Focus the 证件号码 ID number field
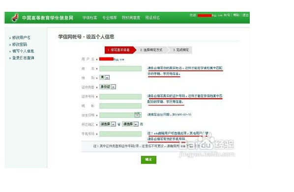Viewport: 294px width, 192px height. pyautogui.click(x=120, y=97)
